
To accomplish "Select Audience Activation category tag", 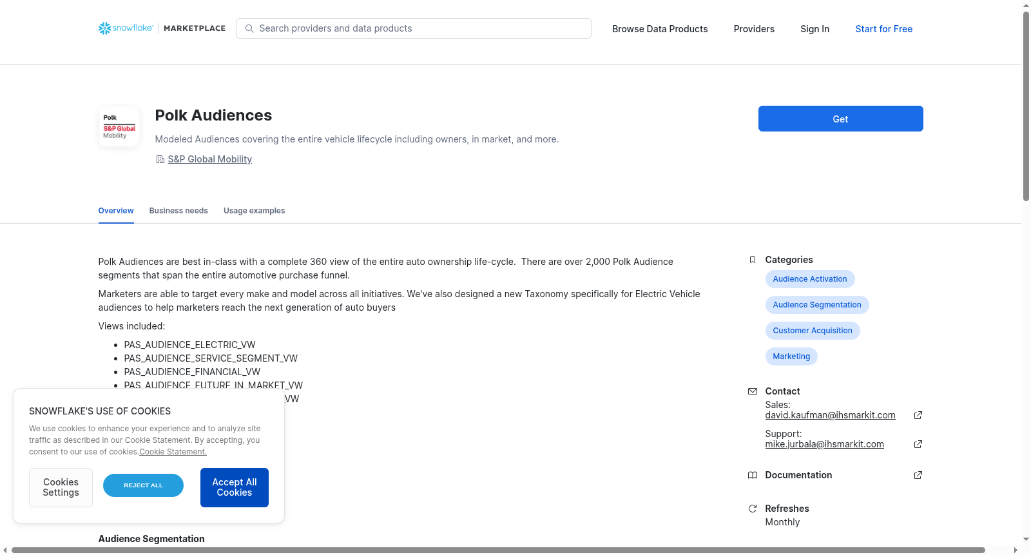I will (810, 279).
